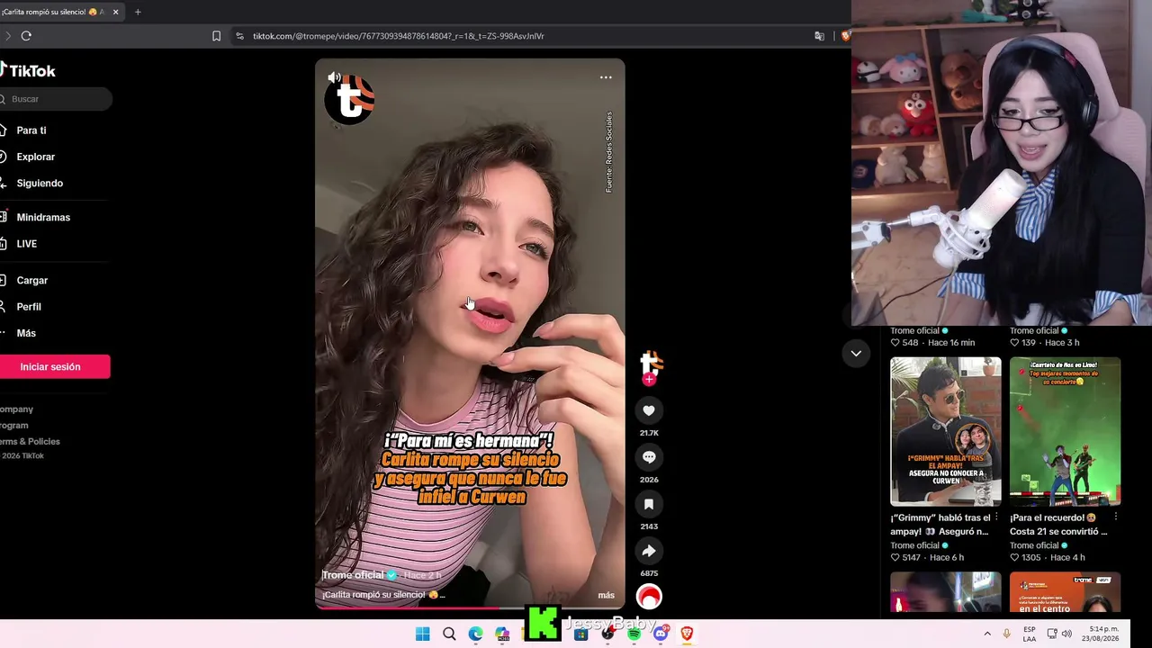This screenshot has width=1152, height=648.
Task: Open the comments bubble showing 2026
Action: coord(649,457)
